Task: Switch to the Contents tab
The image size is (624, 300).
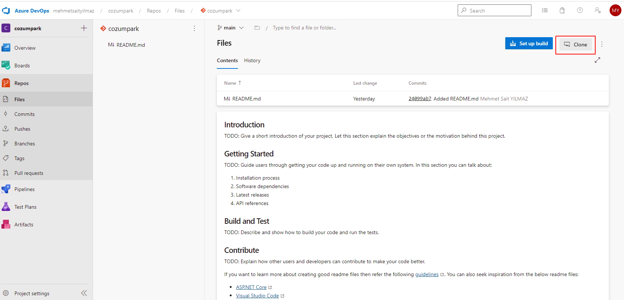Action: [227, 60]
